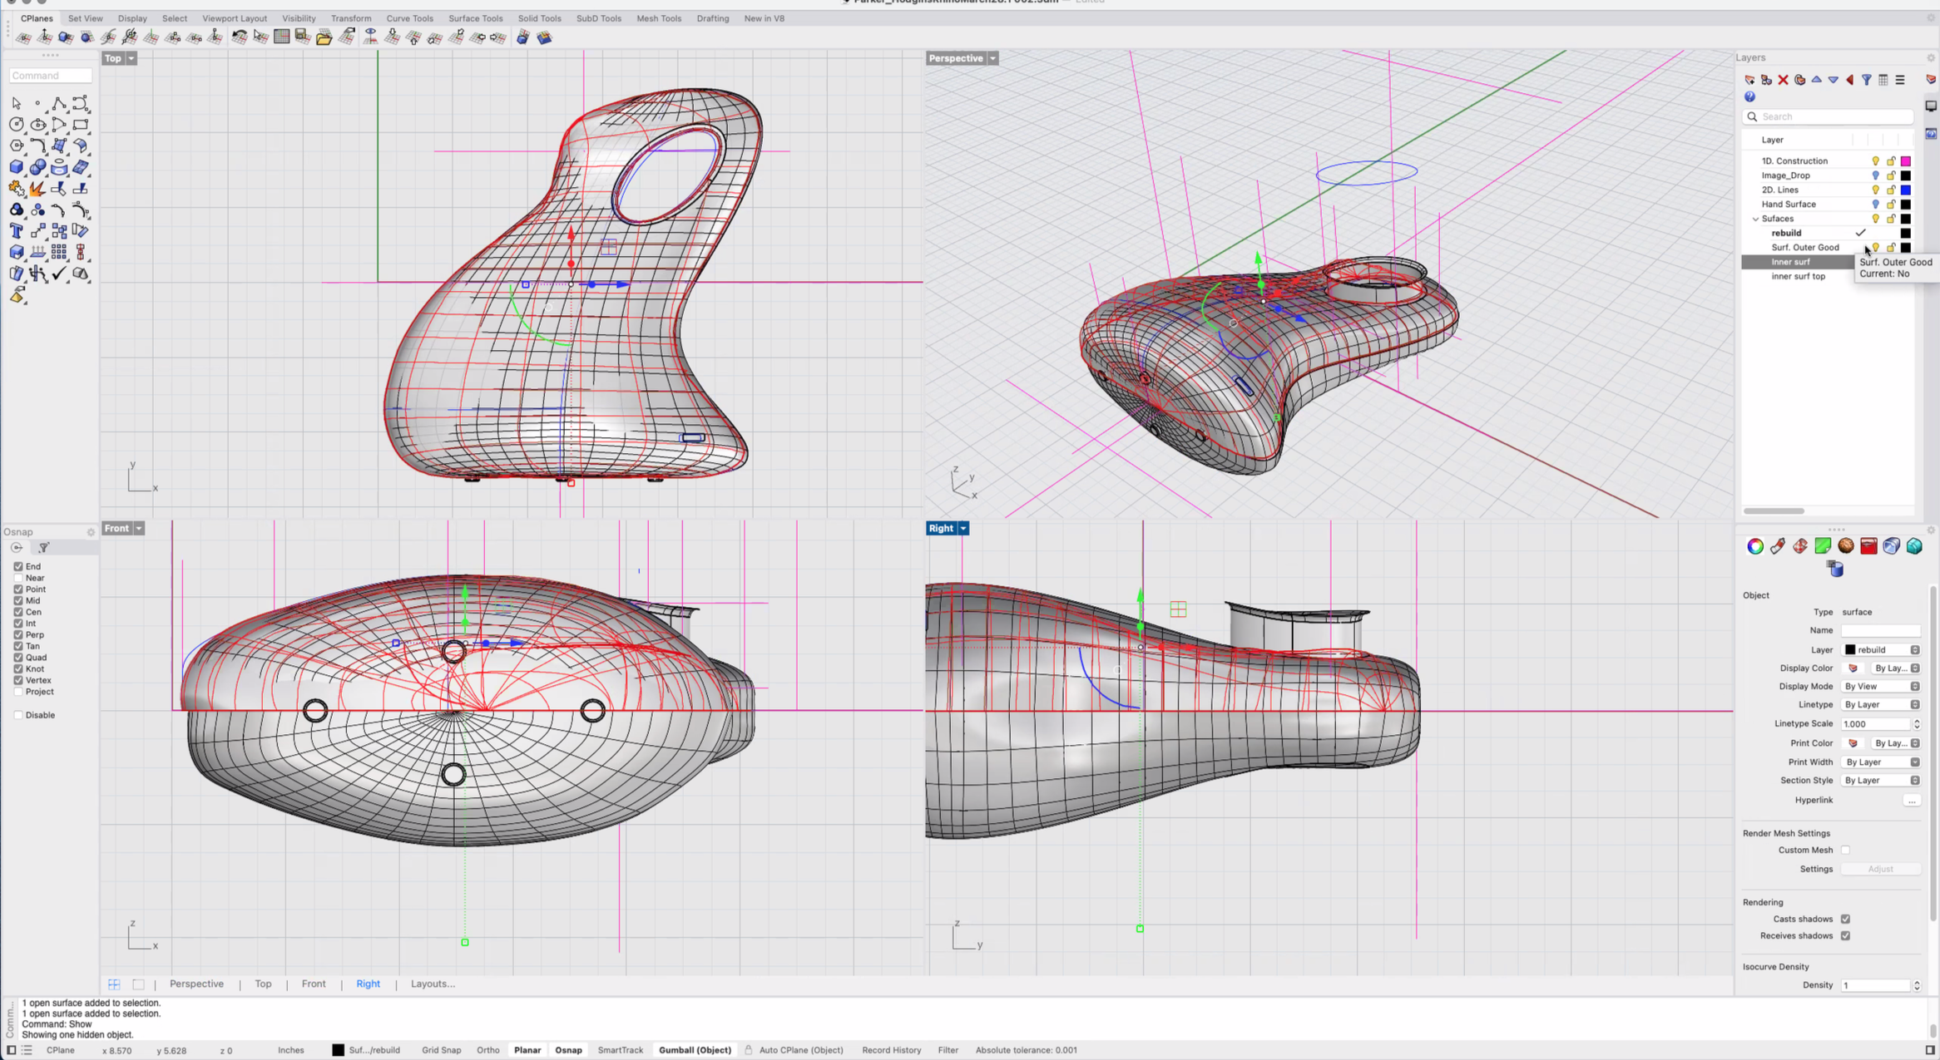Select the Polyline tool in the sidebar
This screenshot has width=1940, height=1060.
coord(59,104)
